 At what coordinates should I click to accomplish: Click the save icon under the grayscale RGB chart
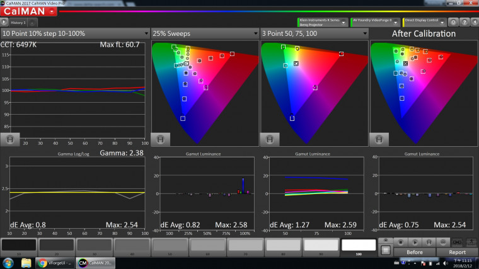point(11,139)
